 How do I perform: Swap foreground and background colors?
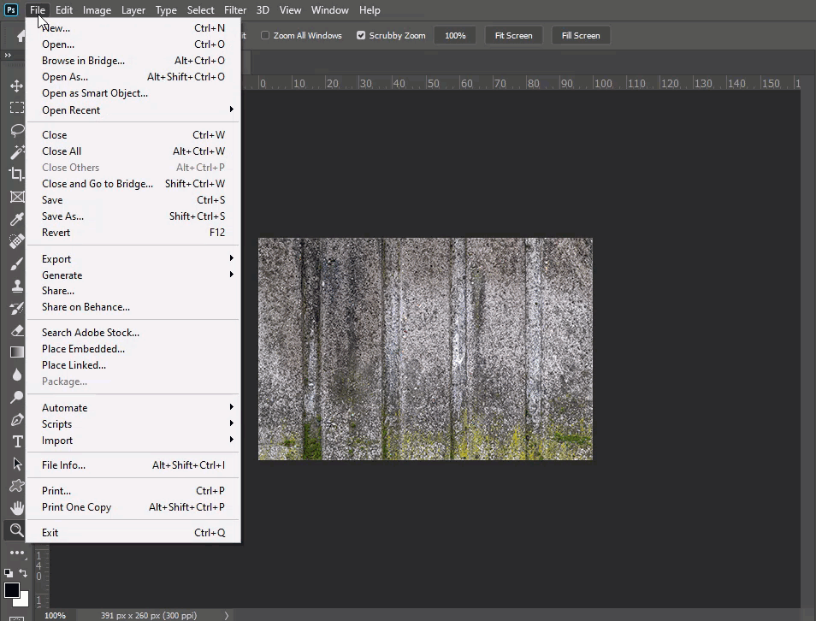23,572
